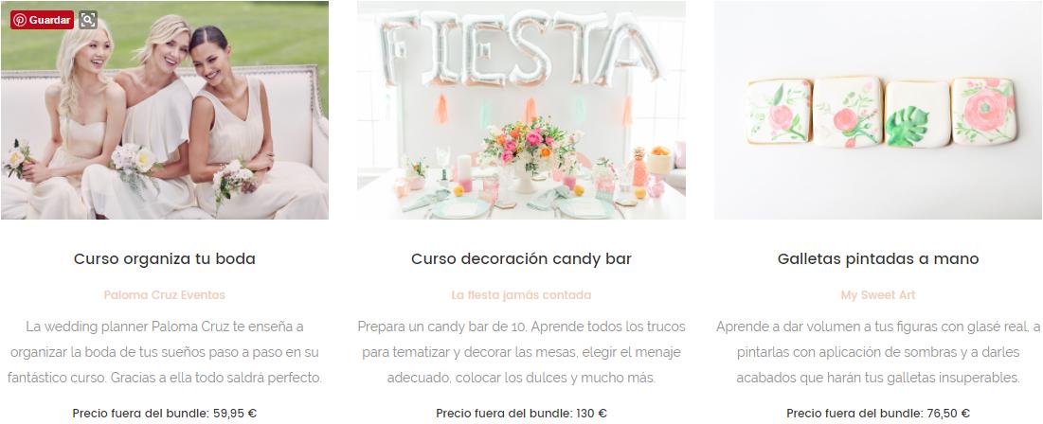
Task: Open the FIESTA balloons candy bar image
Action: pos(521,110)
